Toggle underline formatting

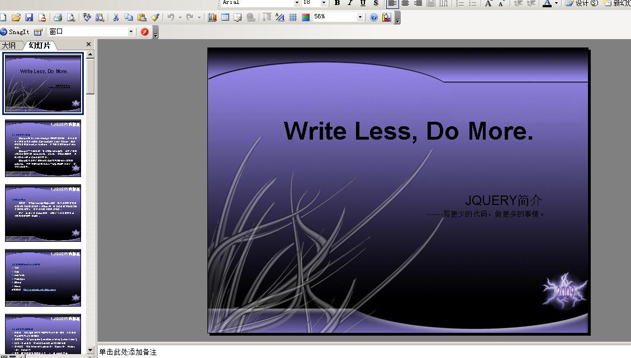[363, 3]
